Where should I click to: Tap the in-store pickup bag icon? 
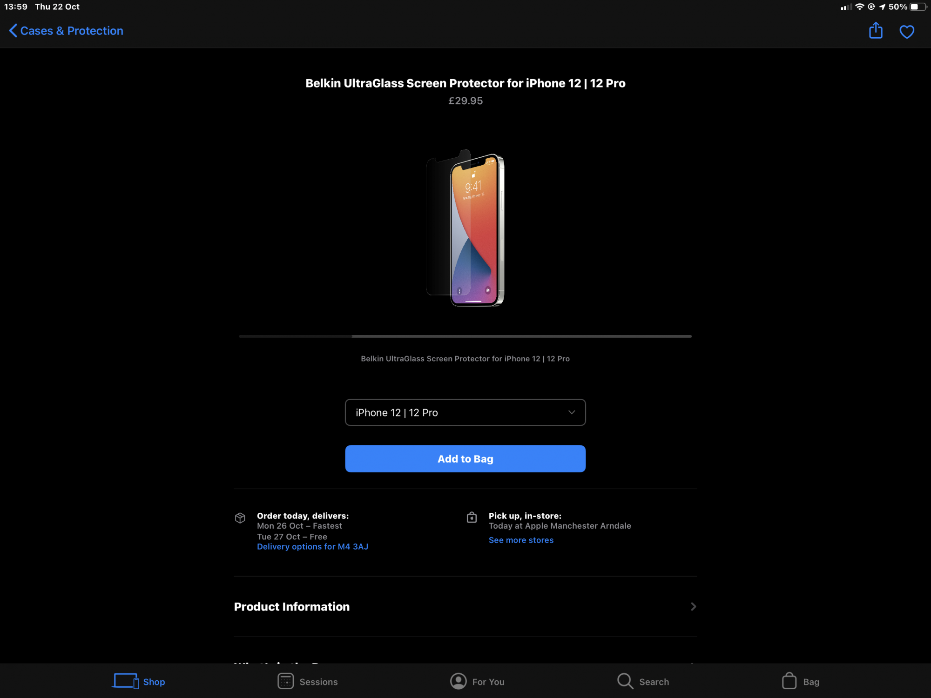[472, 517]
